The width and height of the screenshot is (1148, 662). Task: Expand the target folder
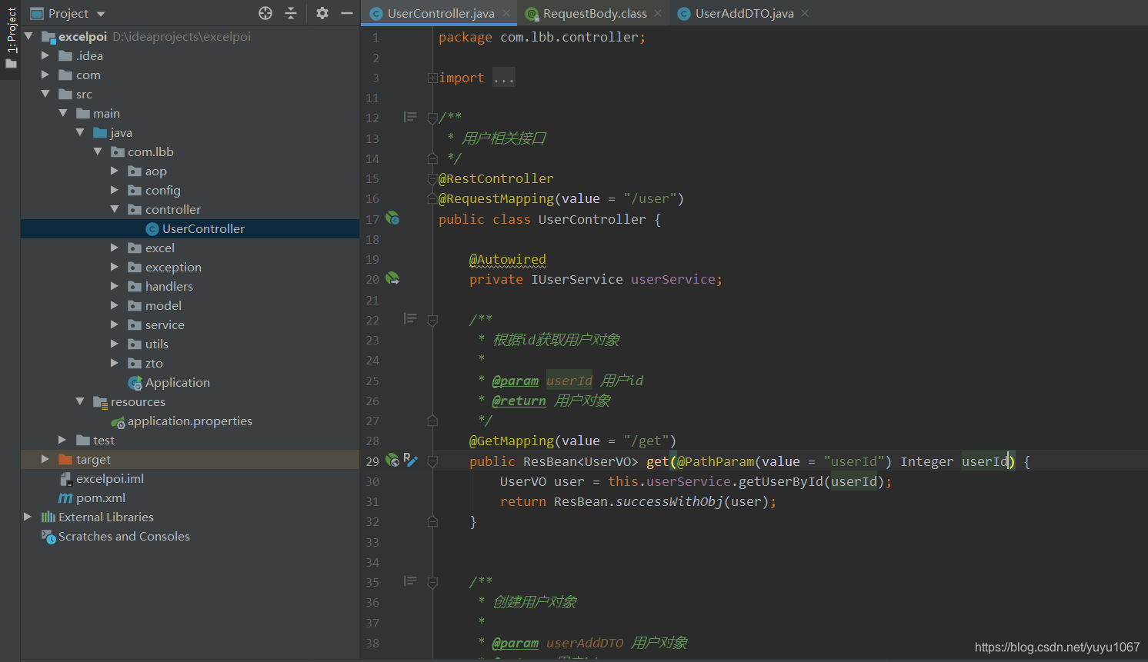[x=45, y=459]
